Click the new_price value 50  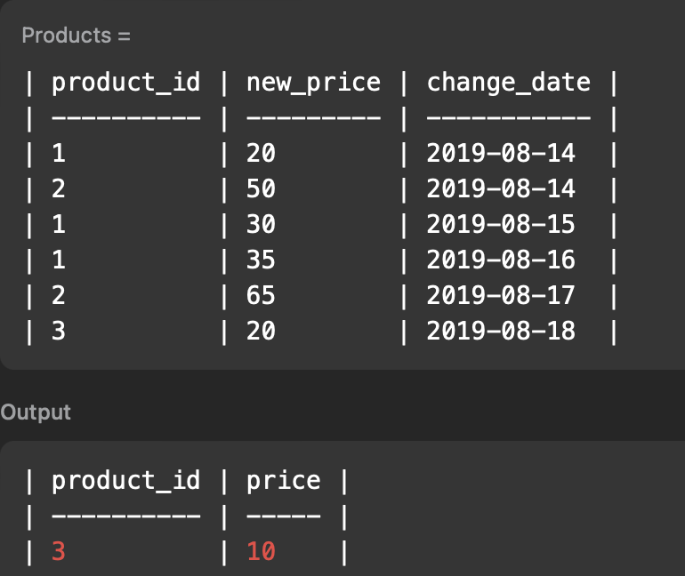[261, 188]
